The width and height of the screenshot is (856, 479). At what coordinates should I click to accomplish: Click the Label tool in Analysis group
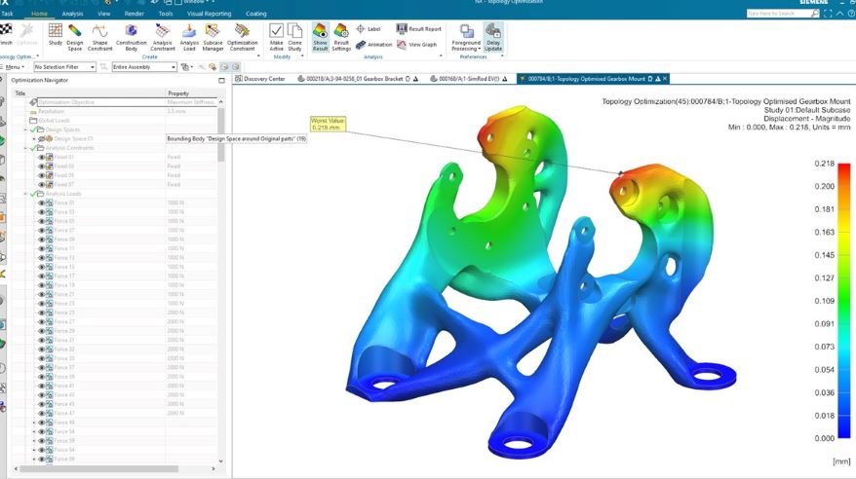click(369, 29)
